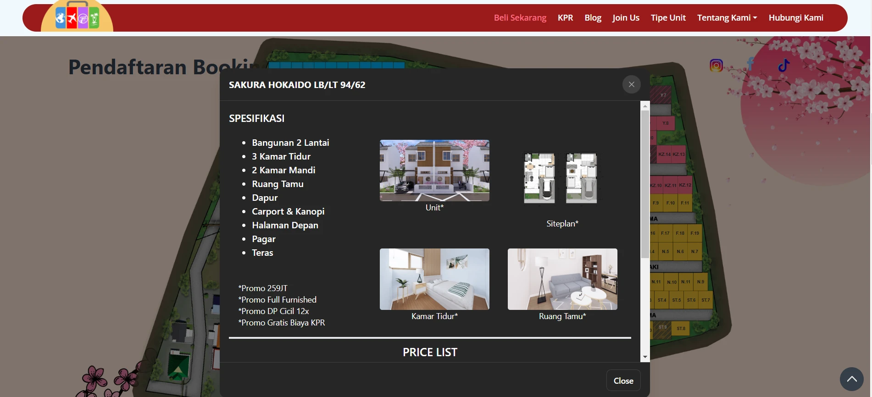The height and width of the screenshot is (397, 872).
Task: Select plot Y.8 on the site map
Action: 665,123
